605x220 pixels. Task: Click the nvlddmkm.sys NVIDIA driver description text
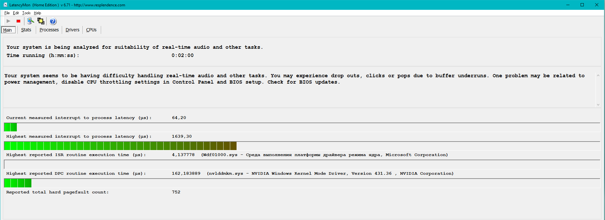tap(330, 173)
